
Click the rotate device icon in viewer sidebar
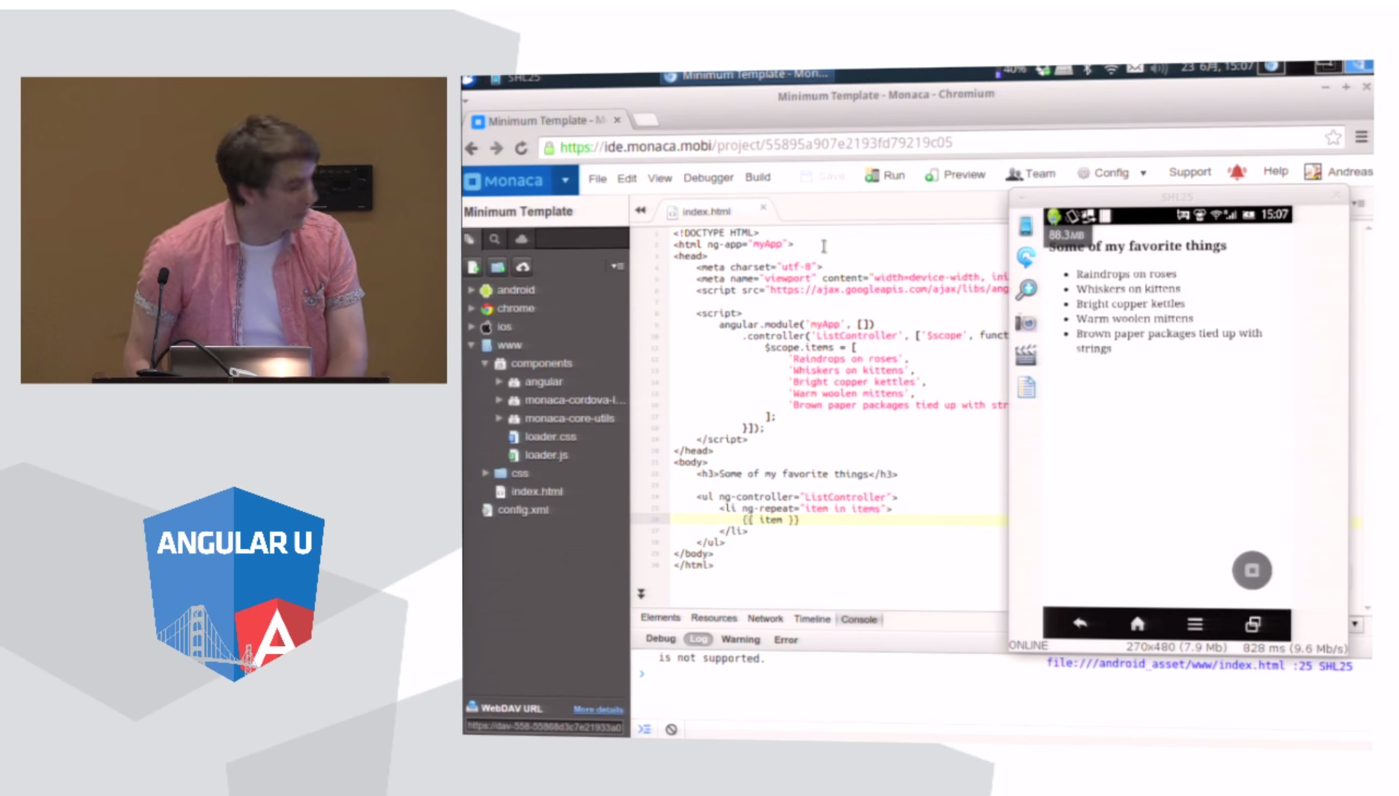tap(1026, 257)
